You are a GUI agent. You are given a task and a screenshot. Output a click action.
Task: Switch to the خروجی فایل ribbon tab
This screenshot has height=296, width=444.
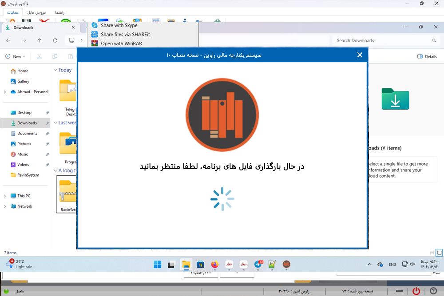pyautogui.click(x=37, y=12)
